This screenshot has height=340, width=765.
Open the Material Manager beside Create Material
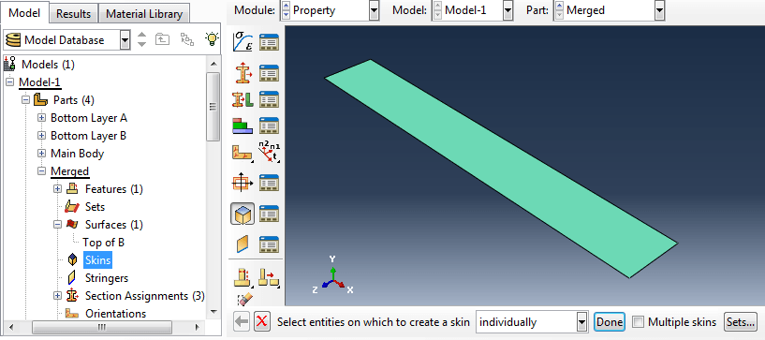[269, 42]
